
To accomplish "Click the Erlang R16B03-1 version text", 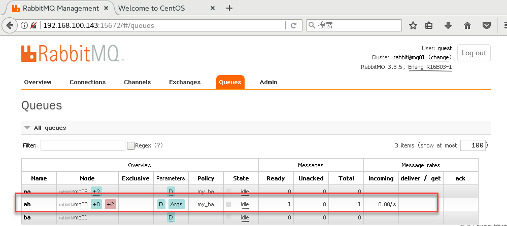I will click(x=430, y=67).
